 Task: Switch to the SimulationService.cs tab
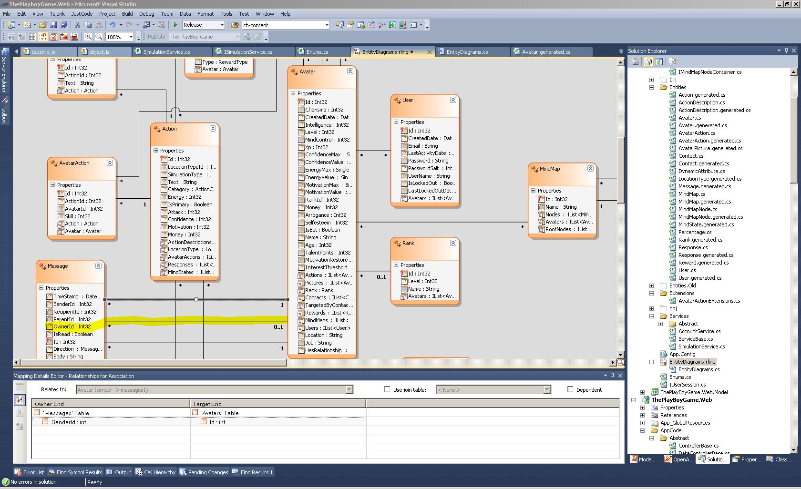click(x=166, y=52)
